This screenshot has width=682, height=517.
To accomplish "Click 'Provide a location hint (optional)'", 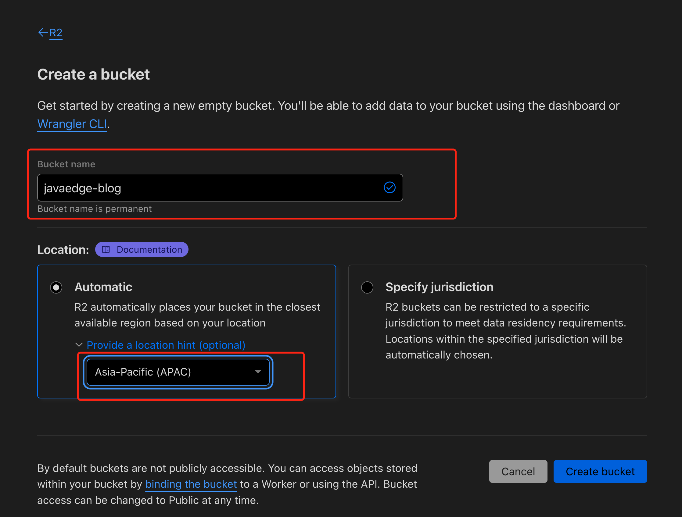I will click(166, 345).
